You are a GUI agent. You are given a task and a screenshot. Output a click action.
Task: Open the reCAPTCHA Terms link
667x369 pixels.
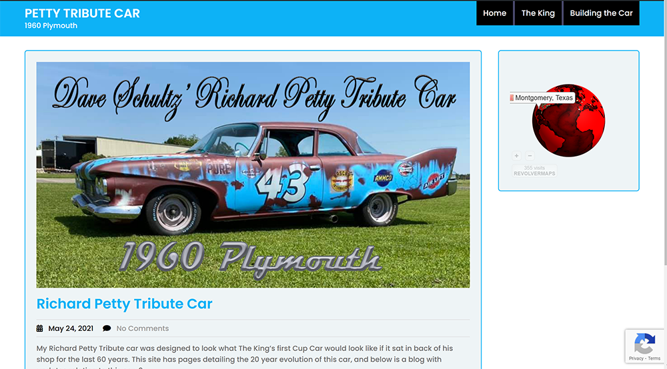pos(654,358)
